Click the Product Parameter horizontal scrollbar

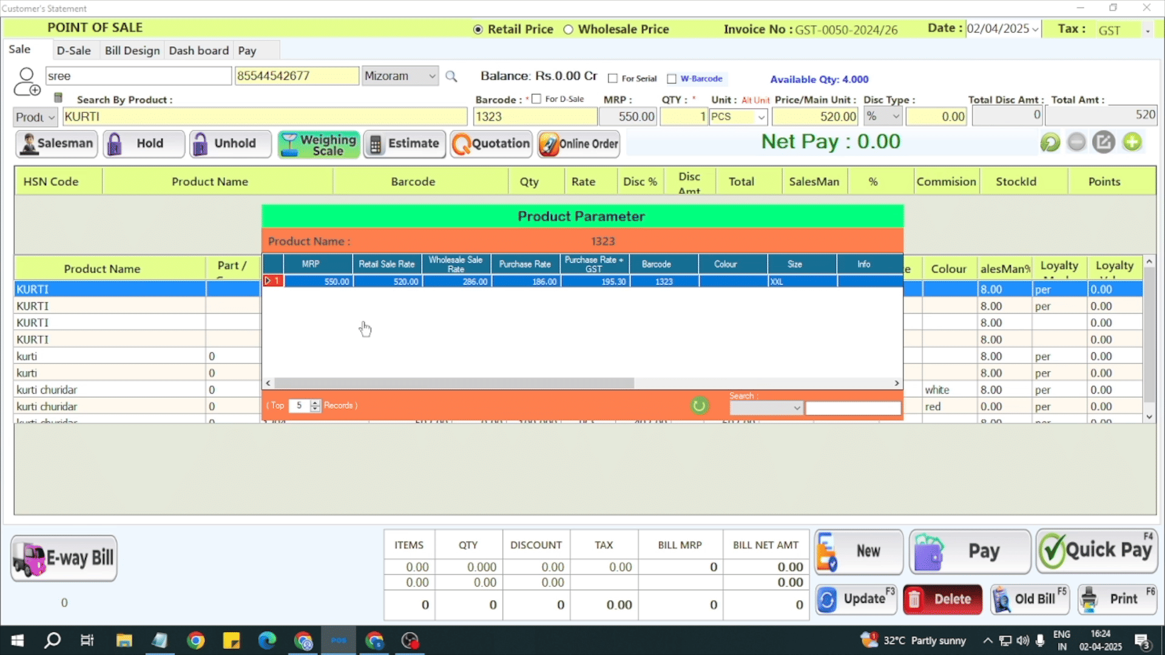click(454, 383)
